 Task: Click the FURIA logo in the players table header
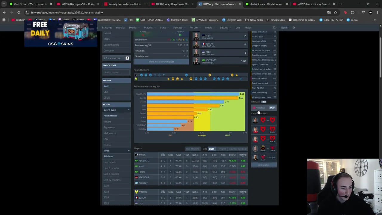pos(136,155)
